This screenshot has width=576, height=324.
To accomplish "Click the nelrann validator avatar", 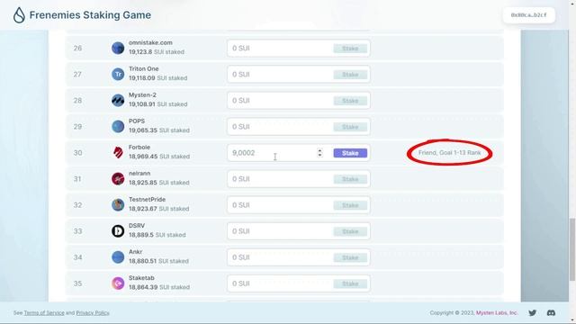I will point(118,179).
